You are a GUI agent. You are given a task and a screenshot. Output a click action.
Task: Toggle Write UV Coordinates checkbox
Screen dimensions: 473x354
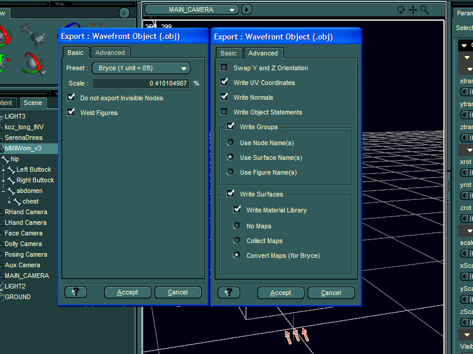tap(224, 82)
